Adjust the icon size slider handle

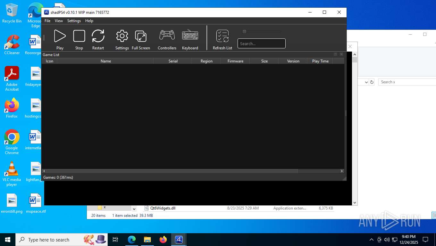pyautogui.click(x=244, y=31)
